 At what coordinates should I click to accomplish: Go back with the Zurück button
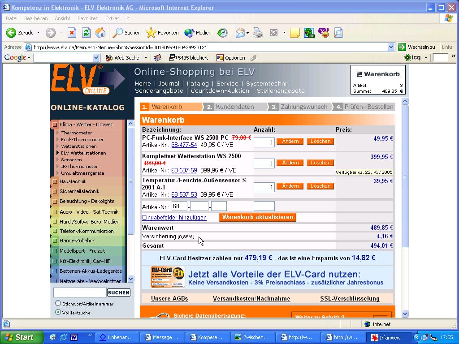click(x=19, y=33)
